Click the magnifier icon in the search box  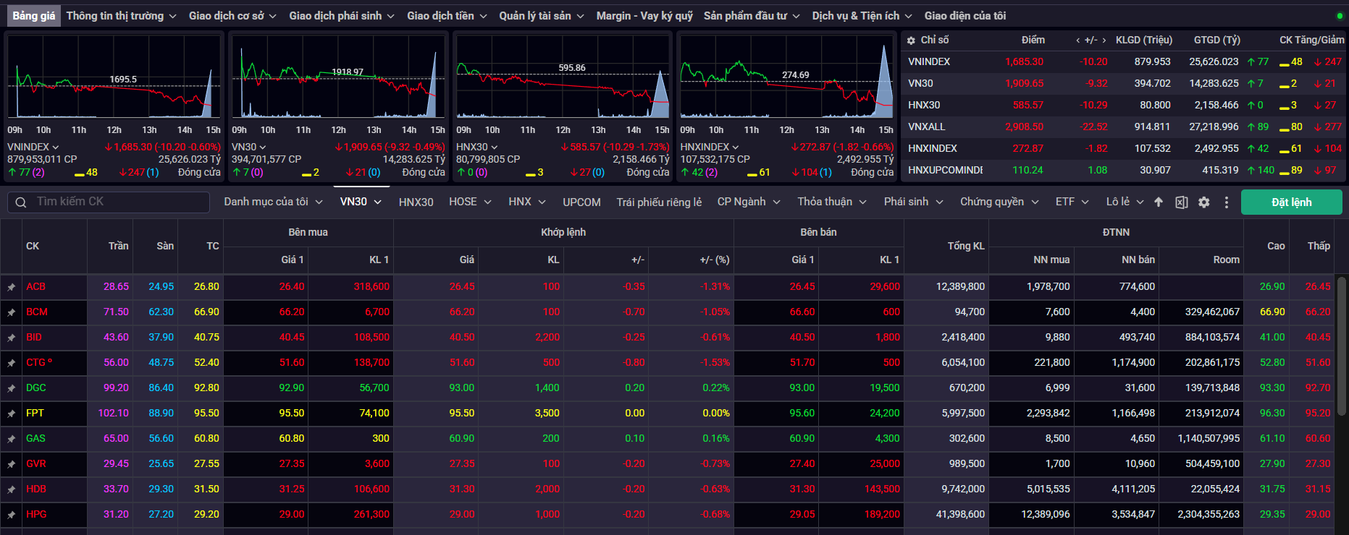coord(21,202)
